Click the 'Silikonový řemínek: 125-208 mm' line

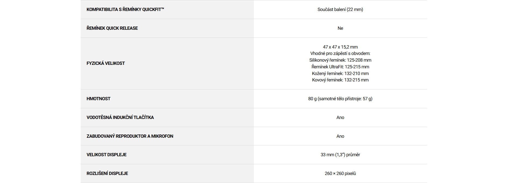(x=340, y=60)
